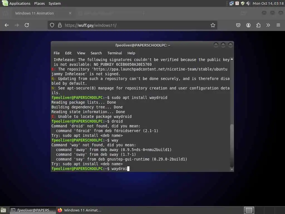Bookmark this page with star icon
Image resolution: width=285 pixels, height=214 pixels.
point(213,25)
